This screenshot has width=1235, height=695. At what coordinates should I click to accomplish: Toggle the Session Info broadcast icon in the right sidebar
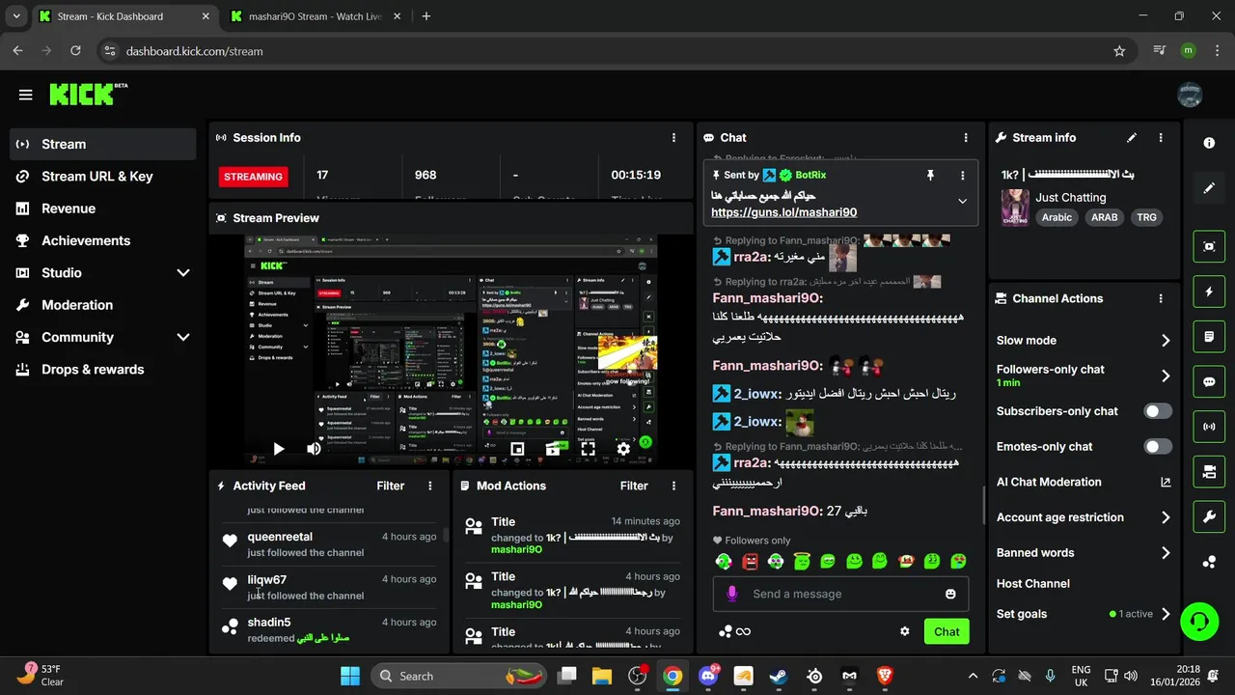pos(1209,427)
